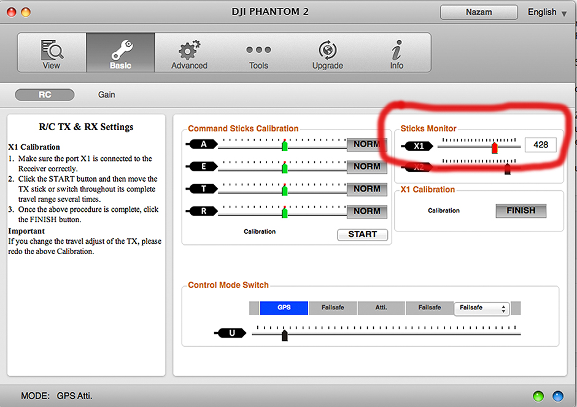Click FINISH to complete X1 calibration
577x407 pixels.
pyautogui.click(x=521, y=211)
